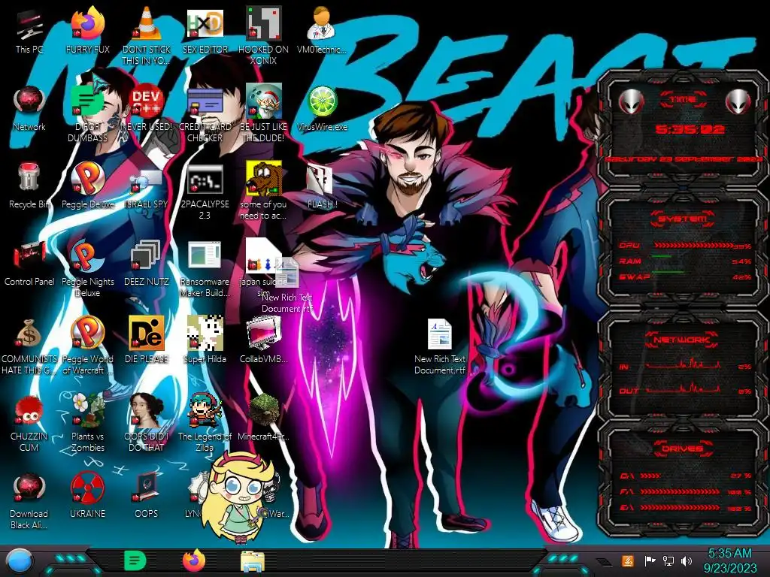
Task: Select the dog icon some of you need
Action: tap(263, 190)
